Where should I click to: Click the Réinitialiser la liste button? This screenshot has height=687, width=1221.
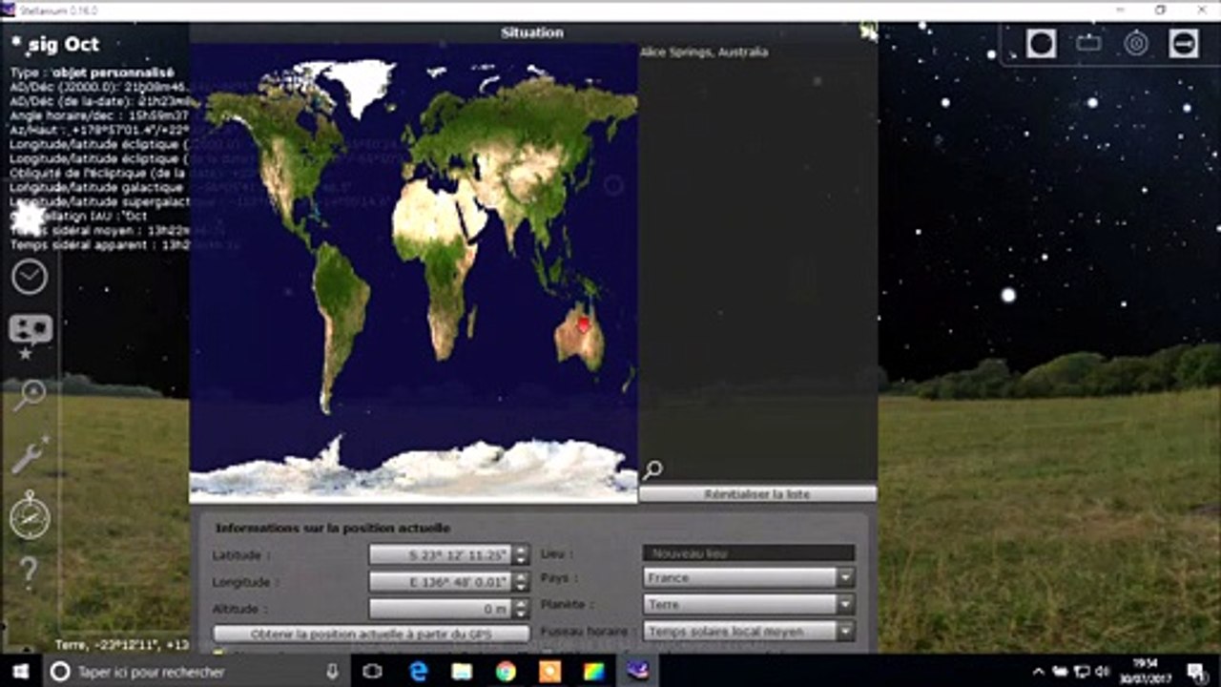coord(756,494)
